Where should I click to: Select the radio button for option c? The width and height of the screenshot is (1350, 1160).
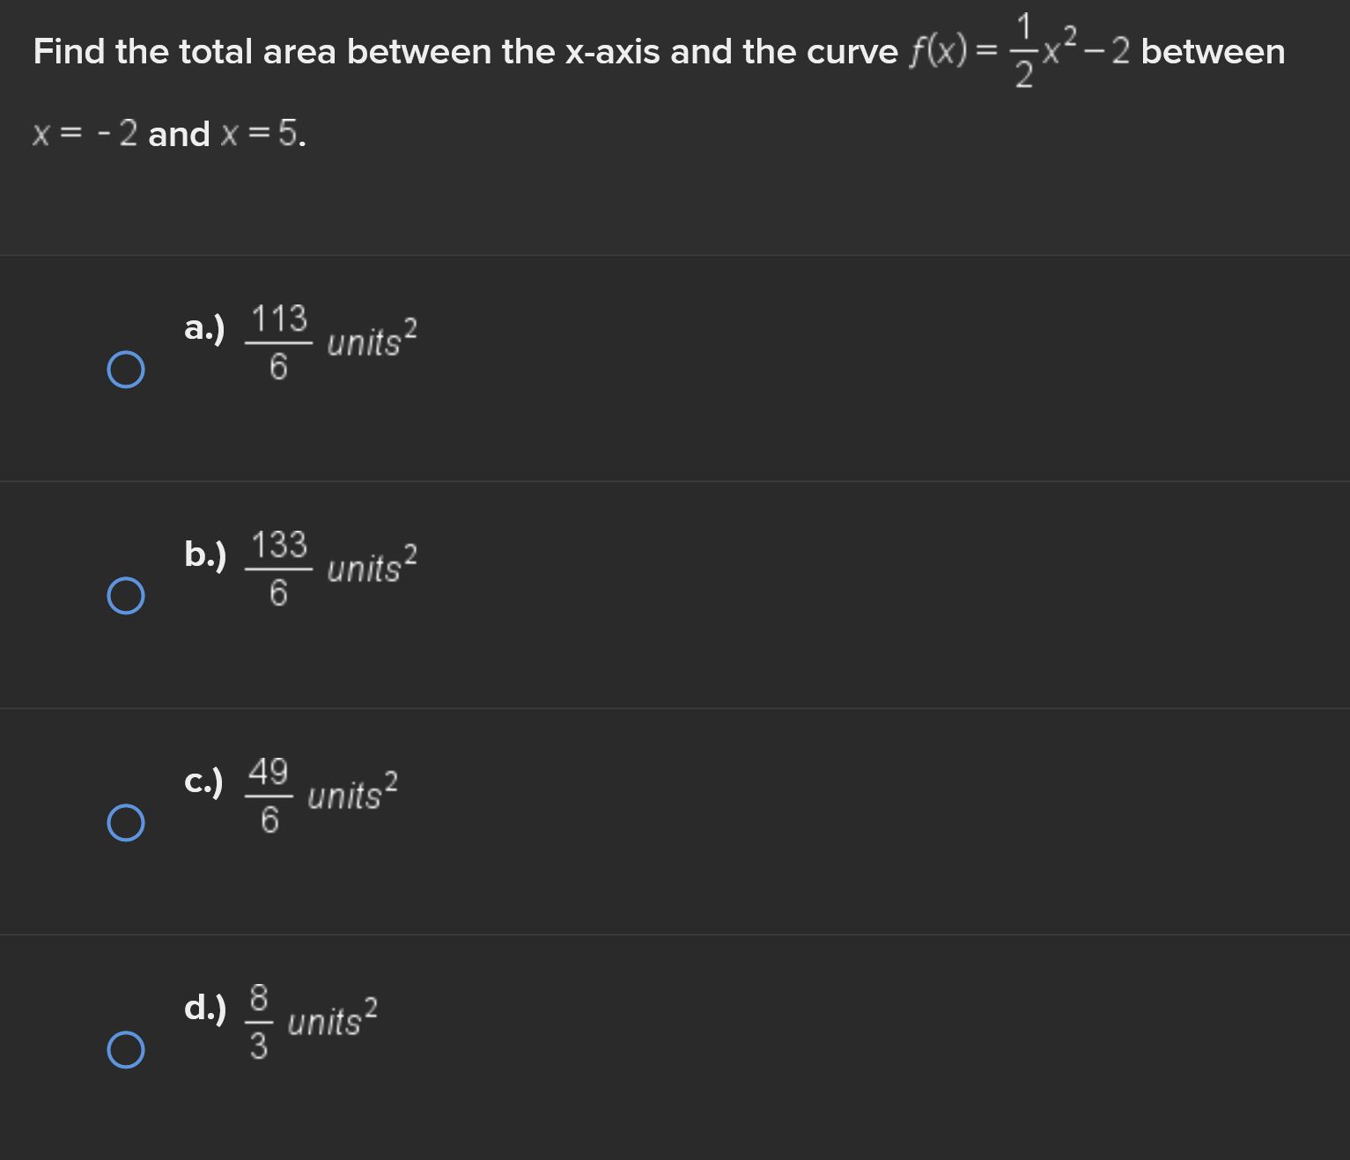pyautogui.click(x=125, y=822)
